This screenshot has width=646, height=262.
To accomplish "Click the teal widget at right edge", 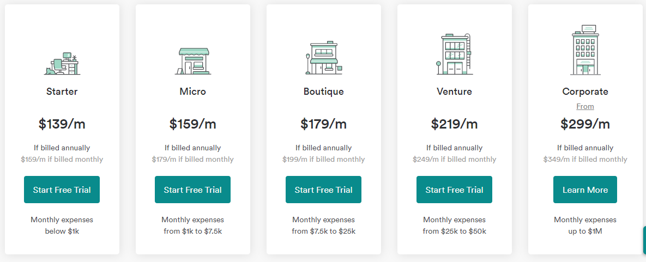I will [644, 241].
